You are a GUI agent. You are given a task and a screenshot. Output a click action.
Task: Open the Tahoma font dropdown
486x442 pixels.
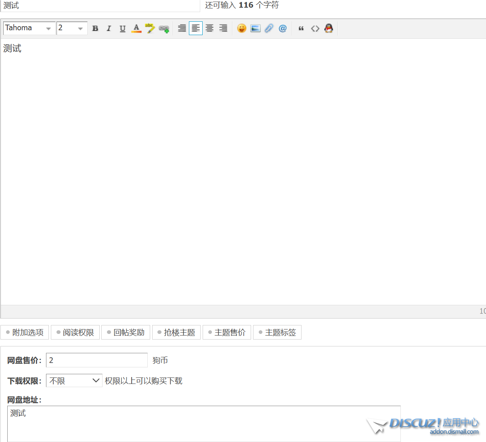tap(29, 28)
